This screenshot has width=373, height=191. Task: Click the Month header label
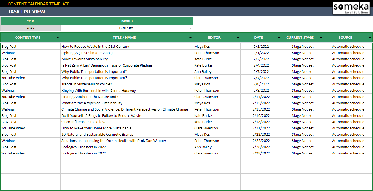pos(127,21)
